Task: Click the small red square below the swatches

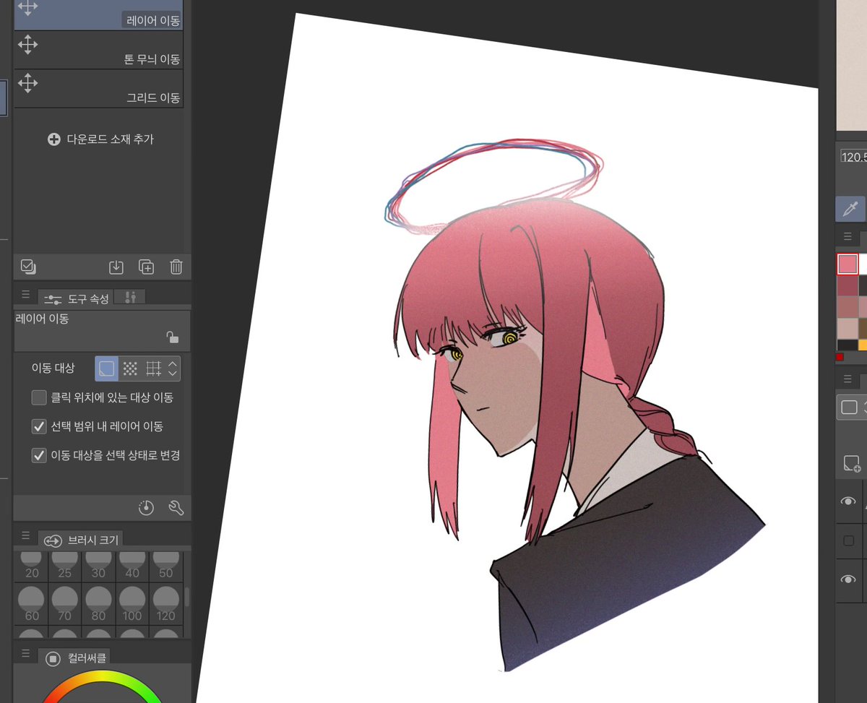Action: [840, 357]
